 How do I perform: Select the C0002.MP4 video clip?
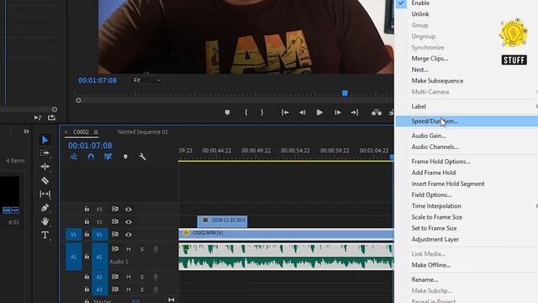click(x=286, y=234)
